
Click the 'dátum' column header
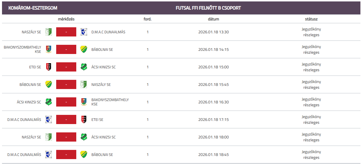[x=213, y=19]
